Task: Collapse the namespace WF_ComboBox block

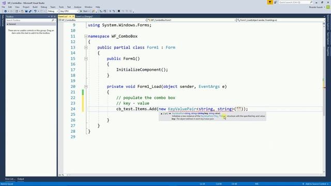Action: click(x=86, y=36)
